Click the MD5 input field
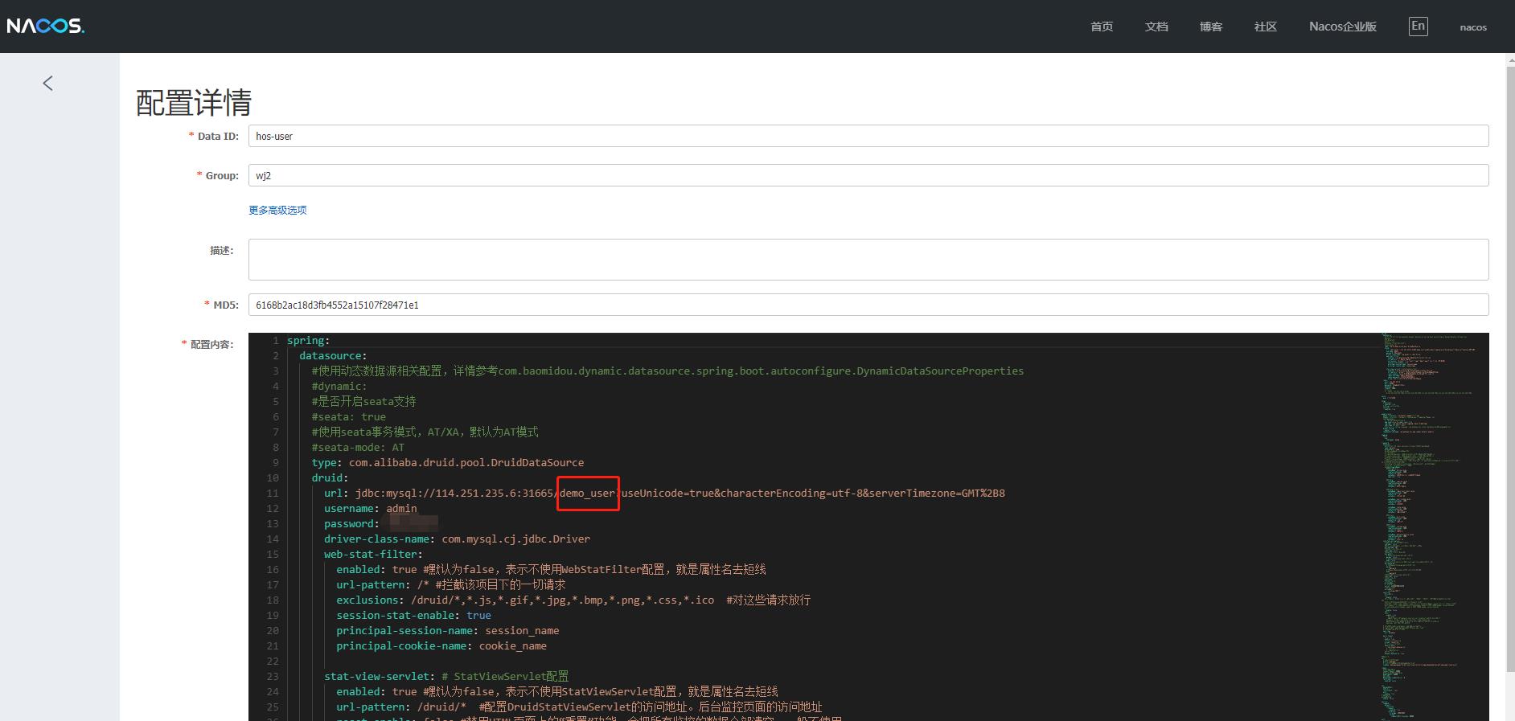Screen dimensions: 1515x721 [868, 305]
